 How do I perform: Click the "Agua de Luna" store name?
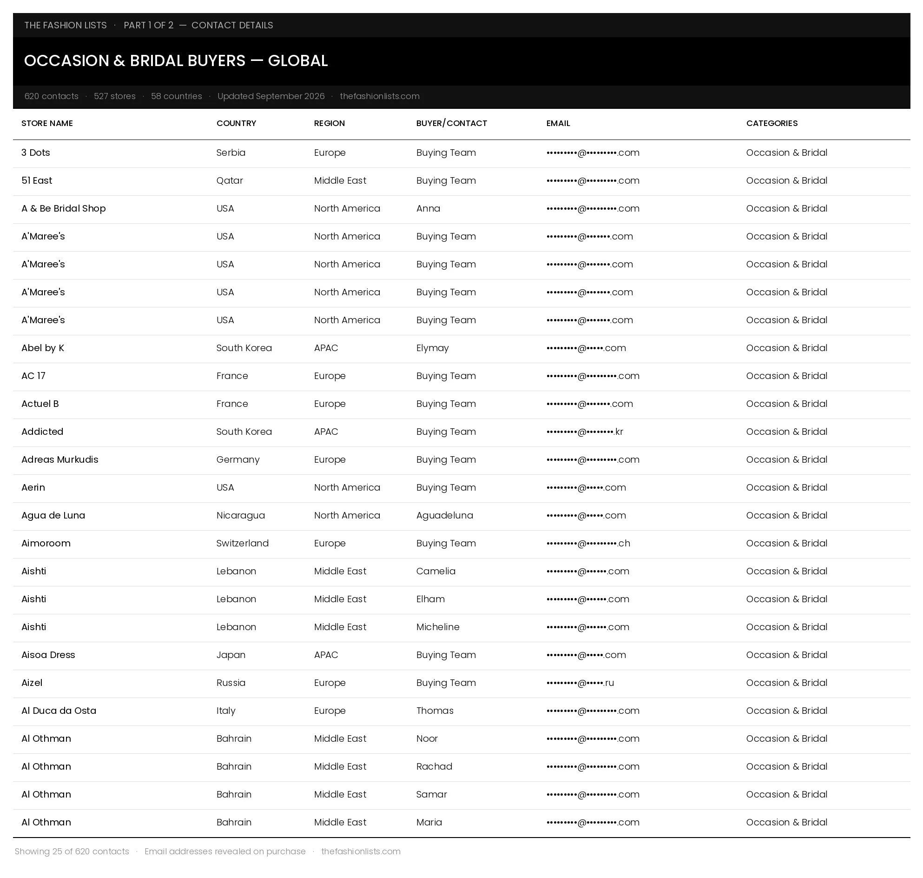coord(53,515)
